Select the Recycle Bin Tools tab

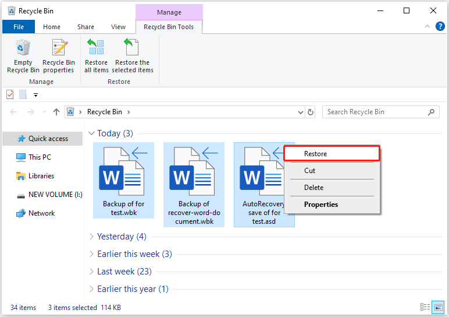pyautogui.click(x=169, y=27)
